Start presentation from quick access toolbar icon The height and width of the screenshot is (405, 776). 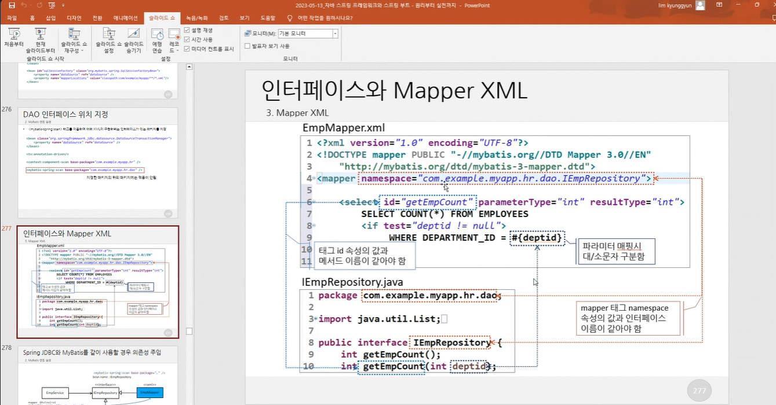52,5
